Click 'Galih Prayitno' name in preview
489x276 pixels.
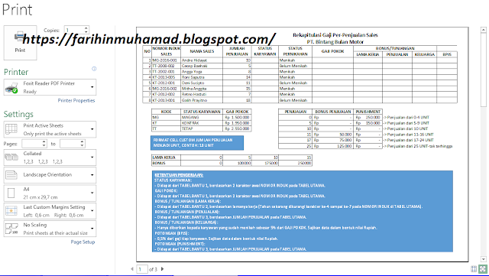click(194, 100)
